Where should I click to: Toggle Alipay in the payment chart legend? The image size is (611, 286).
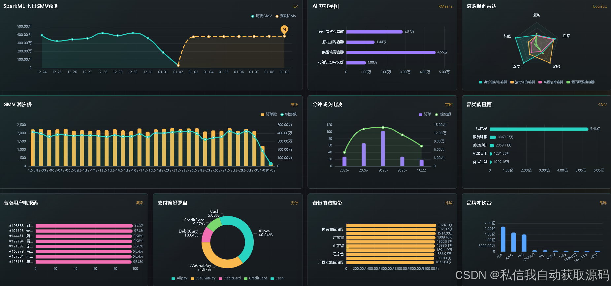tap(179, 278)
